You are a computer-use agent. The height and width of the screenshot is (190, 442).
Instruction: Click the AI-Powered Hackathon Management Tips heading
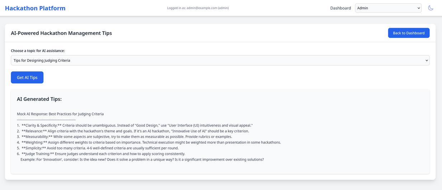pyautogui.click(x=61, y=33)
